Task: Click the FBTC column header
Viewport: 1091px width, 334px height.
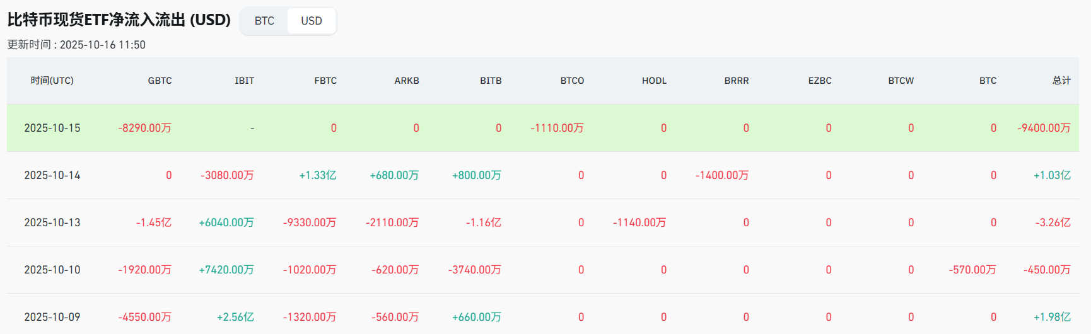Action: [325, 81]
